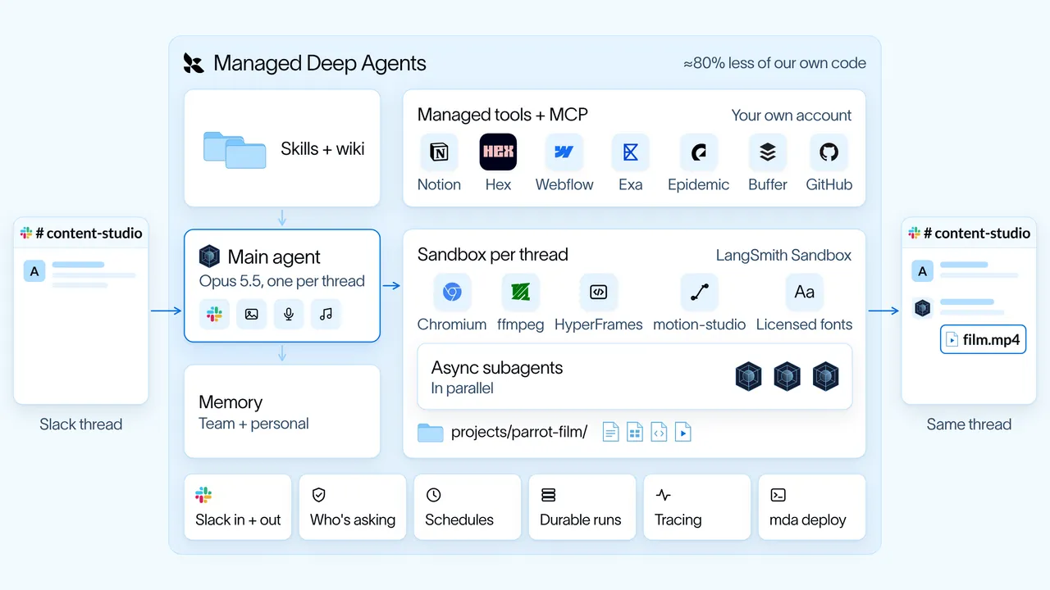Click the "Managed Deep Agents" title
1050x590 pixels.
click(x=320, y=63)
